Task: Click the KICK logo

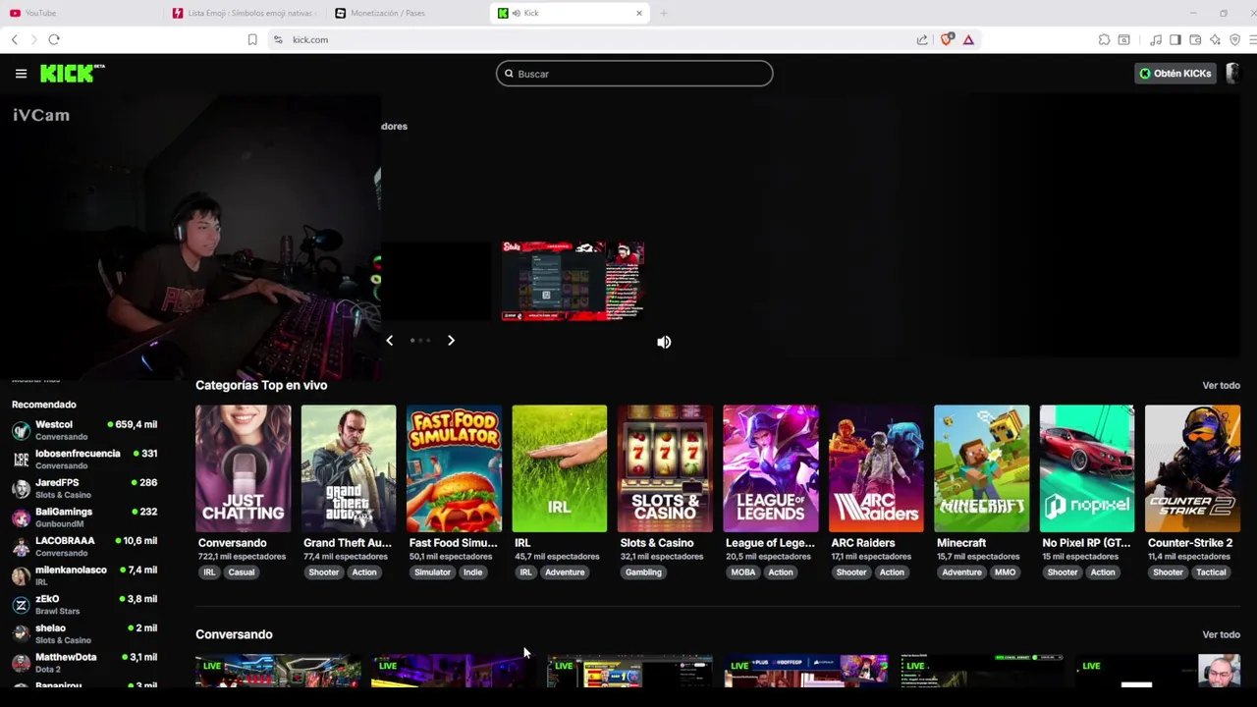Action: pos(72,74)
